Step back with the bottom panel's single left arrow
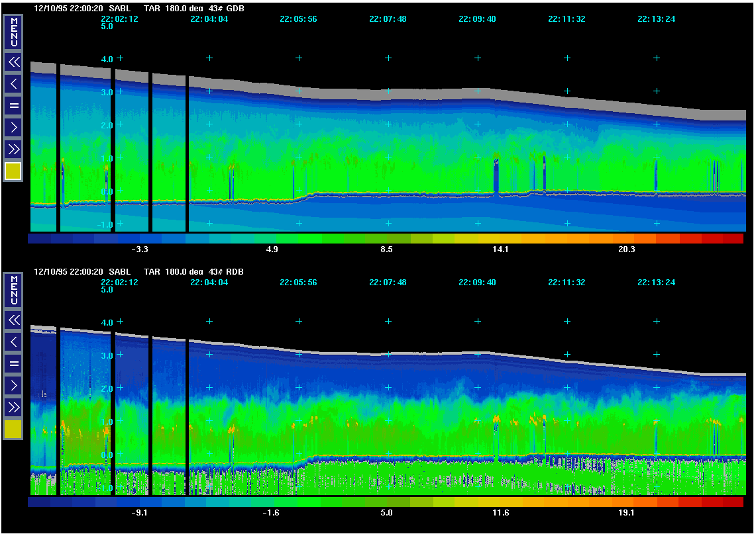This screenshot has width=756, height=536. [13, 342]
